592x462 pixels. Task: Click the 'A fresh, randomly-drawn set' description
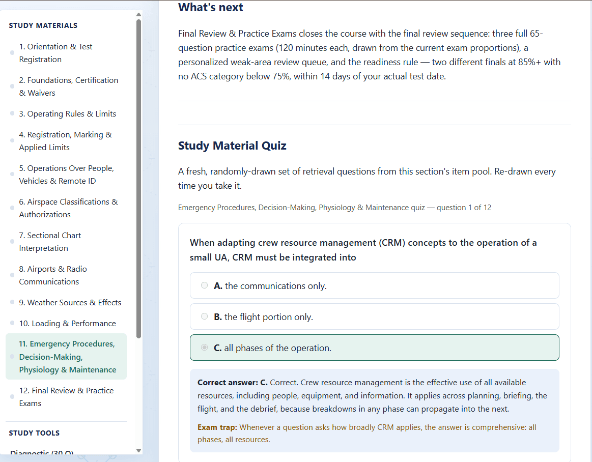coord(367,179)
